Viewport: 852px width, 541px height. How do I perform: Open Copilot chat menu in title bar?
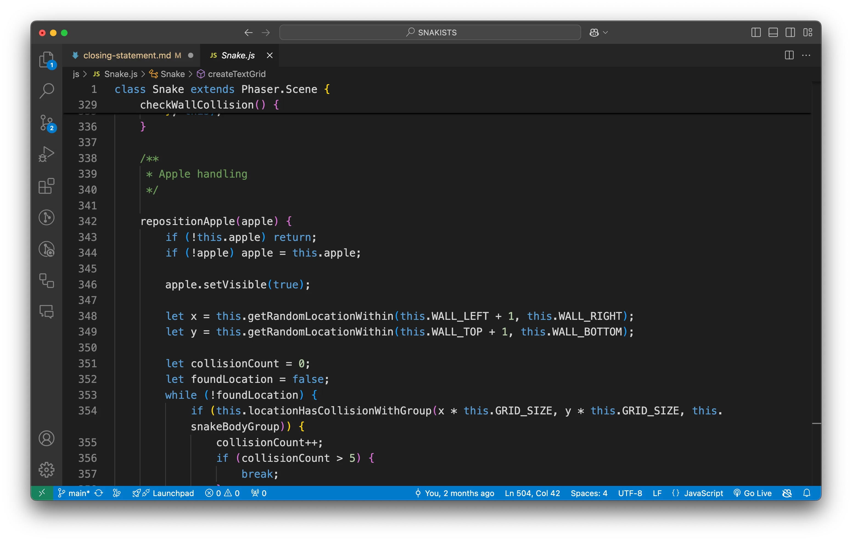point(598,33)
